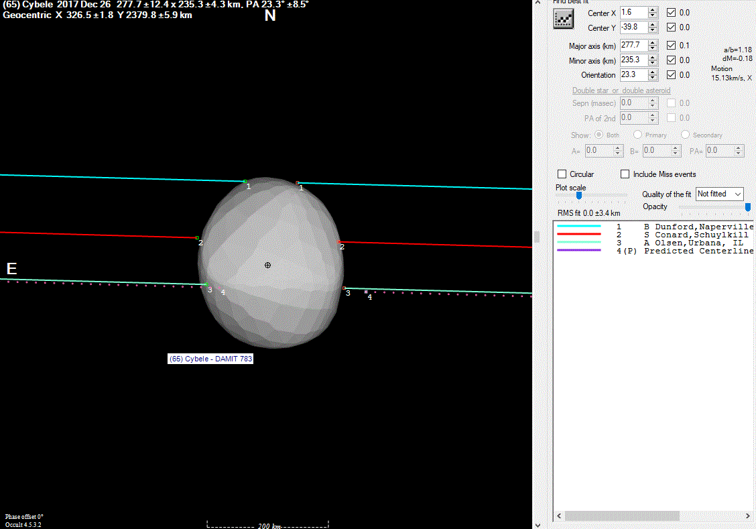Click the observer list scroll right arrow

coord(748,516)
